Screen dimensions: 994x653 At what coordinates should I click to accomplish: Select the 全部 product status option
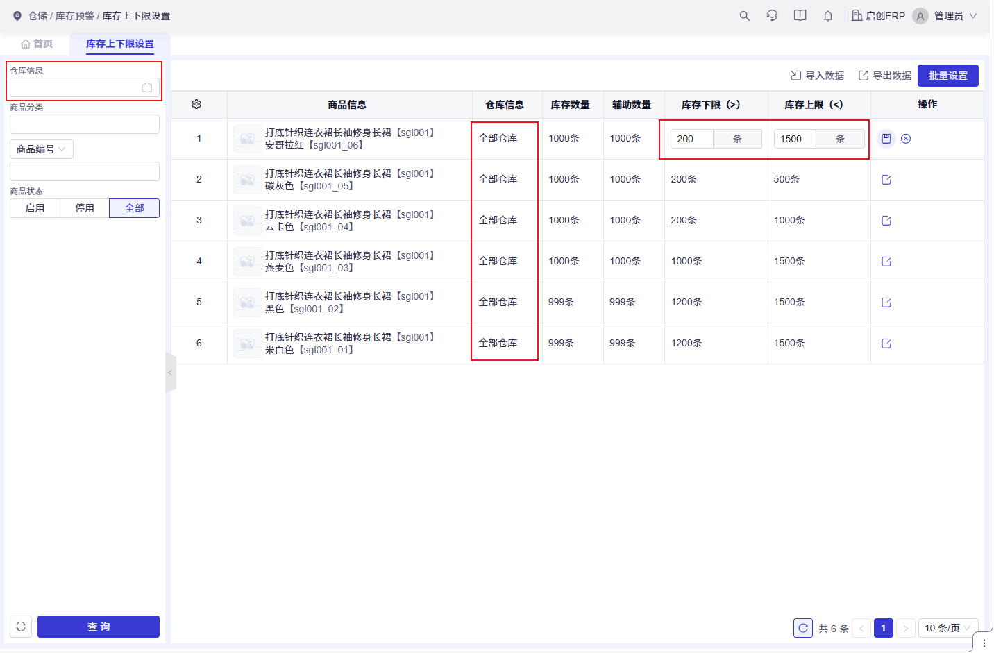(135, 208)
